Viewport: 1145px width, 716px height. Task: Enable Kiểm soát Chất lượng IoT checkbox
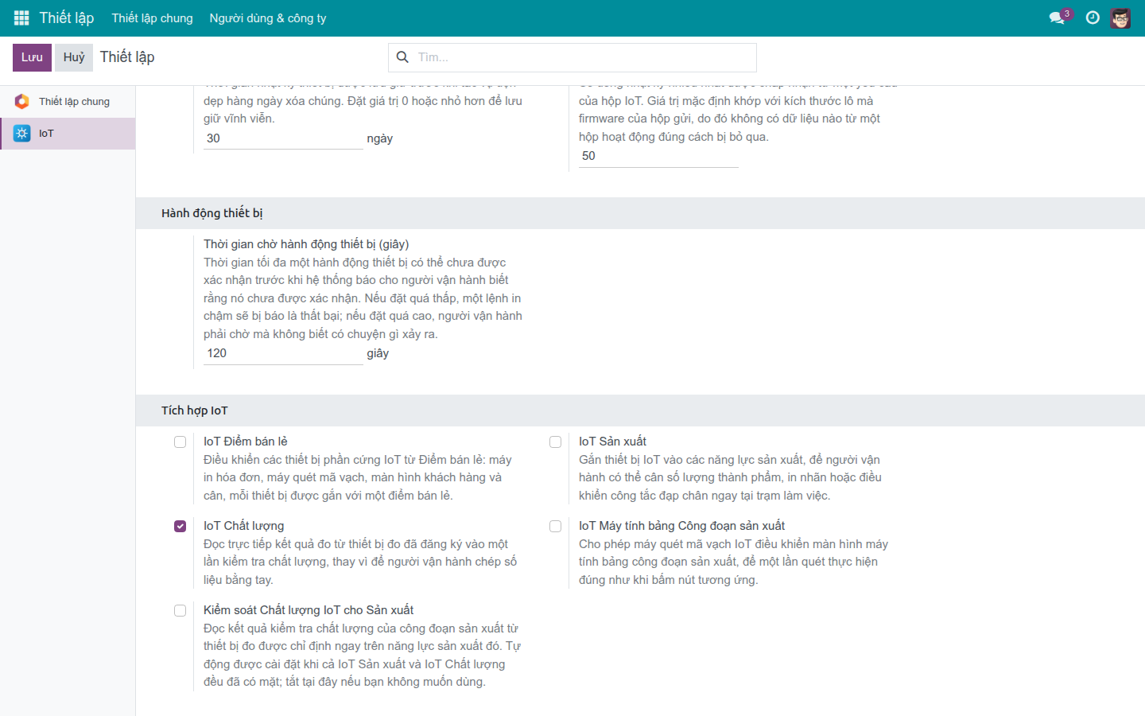180,610
